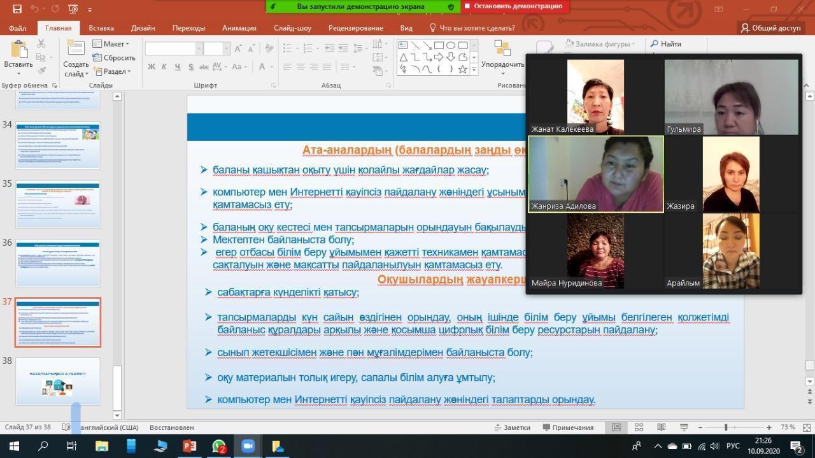The width and height of the screenshot is (815, 458).
Task: Toggle bold Ж formatting
Action: pos(152,67)
